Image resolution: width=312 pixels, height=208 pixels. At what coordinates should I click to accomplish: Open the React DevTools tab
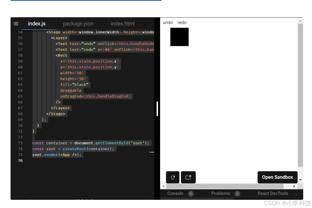click(273, 193)
